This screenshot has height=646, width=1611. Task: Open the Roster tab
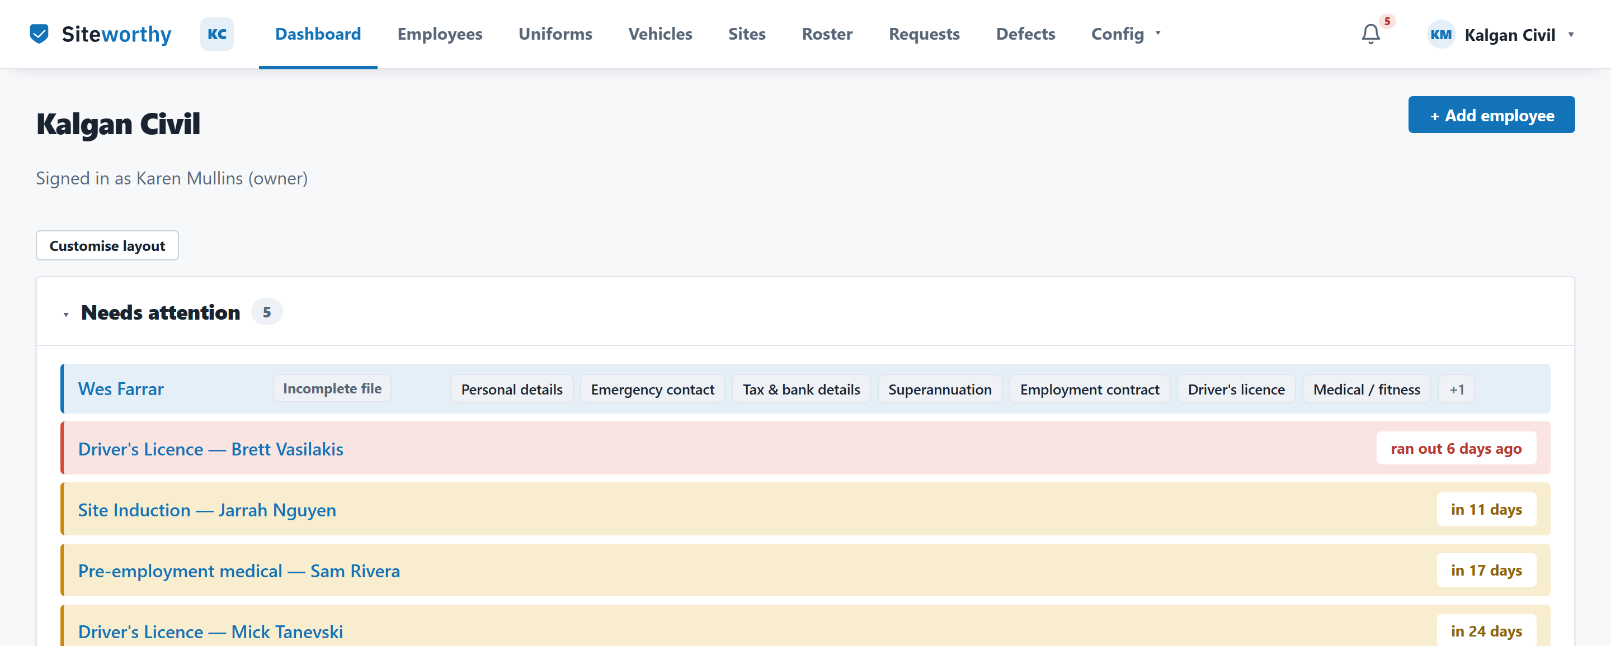(827, 34)
